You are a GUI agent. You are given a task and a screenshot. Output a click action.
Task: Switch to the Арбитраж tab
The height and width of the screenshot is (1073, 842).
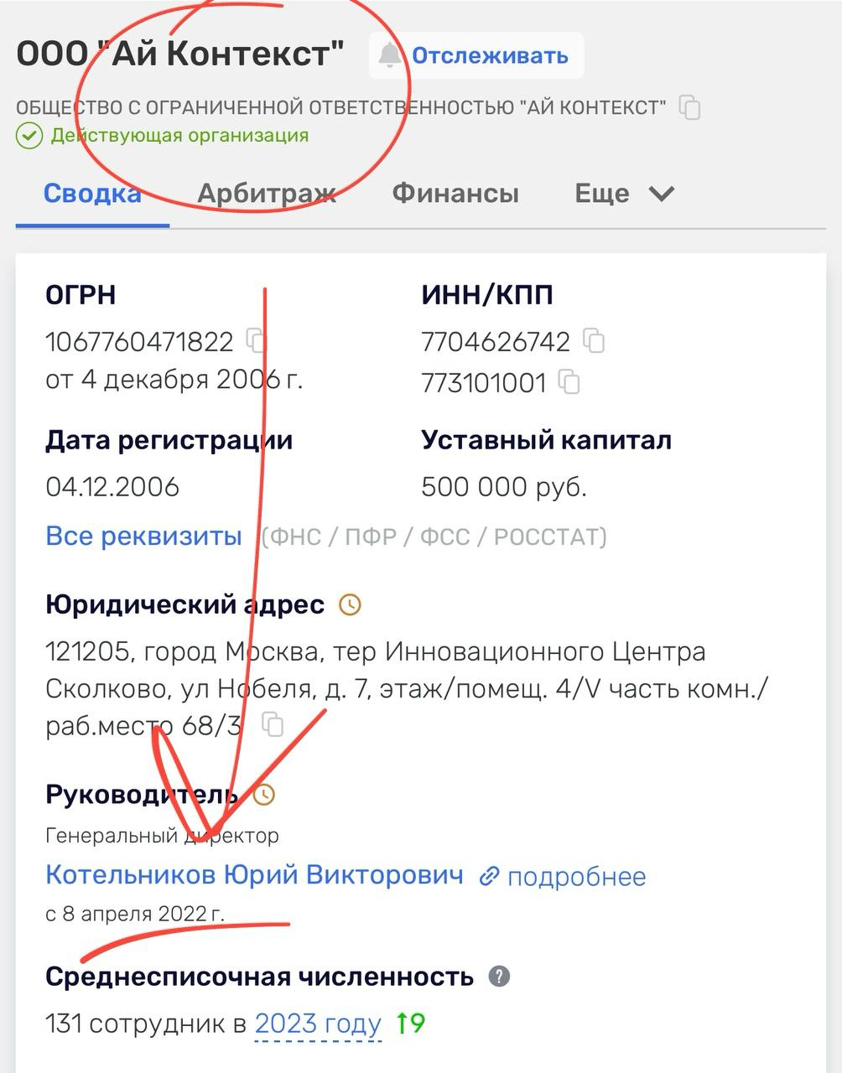pos(266,194)
